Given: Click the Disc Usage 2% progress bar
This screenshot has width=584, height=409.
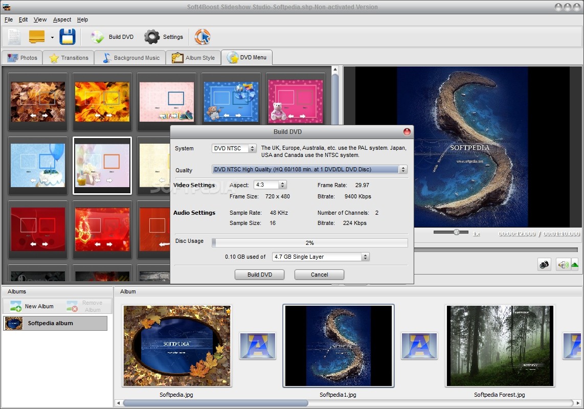Looking at the screenshot, I should pyautogui.click(x=310, y=243).
